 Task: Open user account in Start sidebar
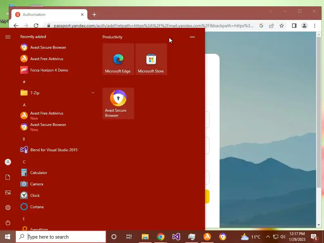(8, 162)
